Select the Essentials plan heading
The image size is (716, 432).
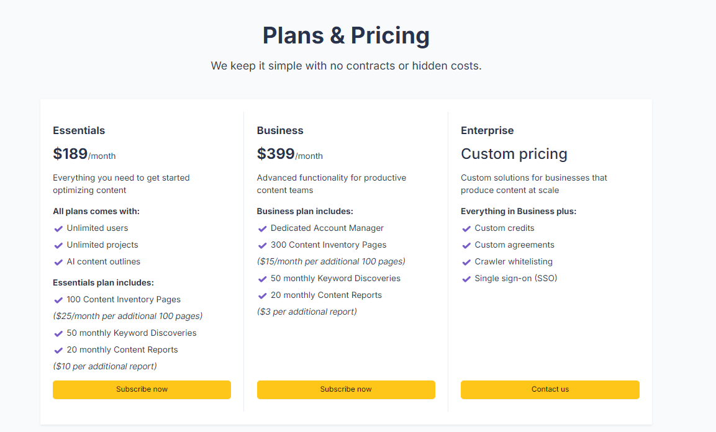coord(79,130)
